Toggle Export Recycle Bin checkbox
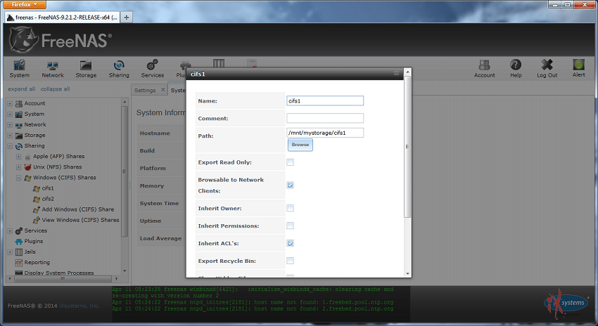 [x=291, y=261]
